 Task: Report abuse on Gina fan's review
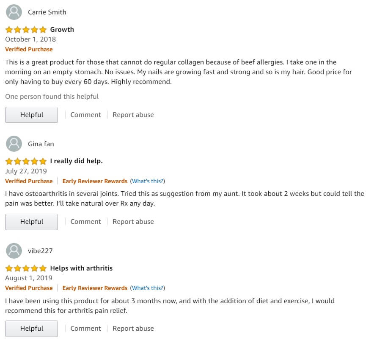coord(133,222)
